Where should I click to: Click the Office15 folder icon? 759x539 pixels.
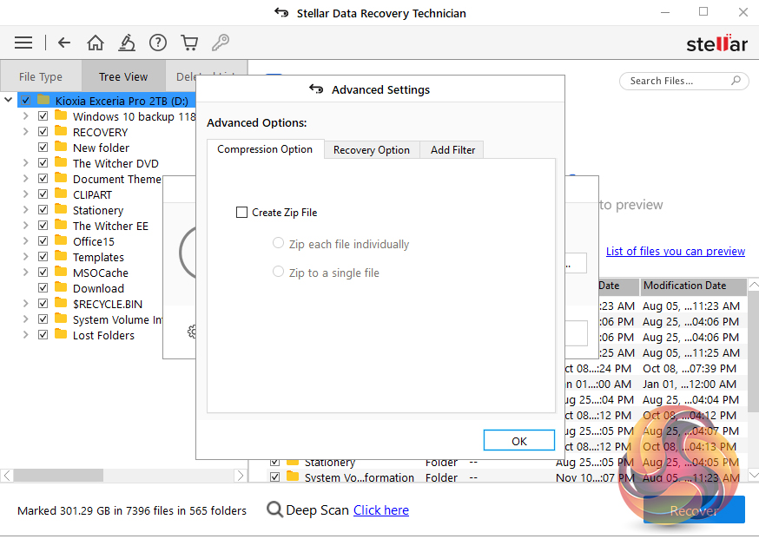click(61, 240)
